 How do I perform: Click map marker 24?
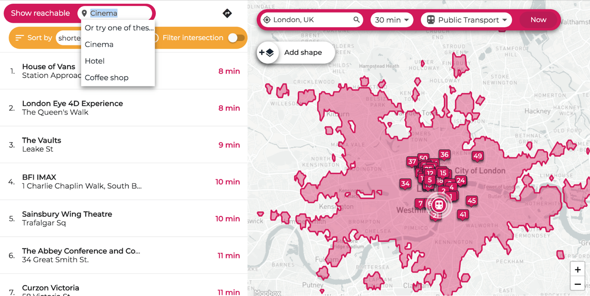pos(460,181)
